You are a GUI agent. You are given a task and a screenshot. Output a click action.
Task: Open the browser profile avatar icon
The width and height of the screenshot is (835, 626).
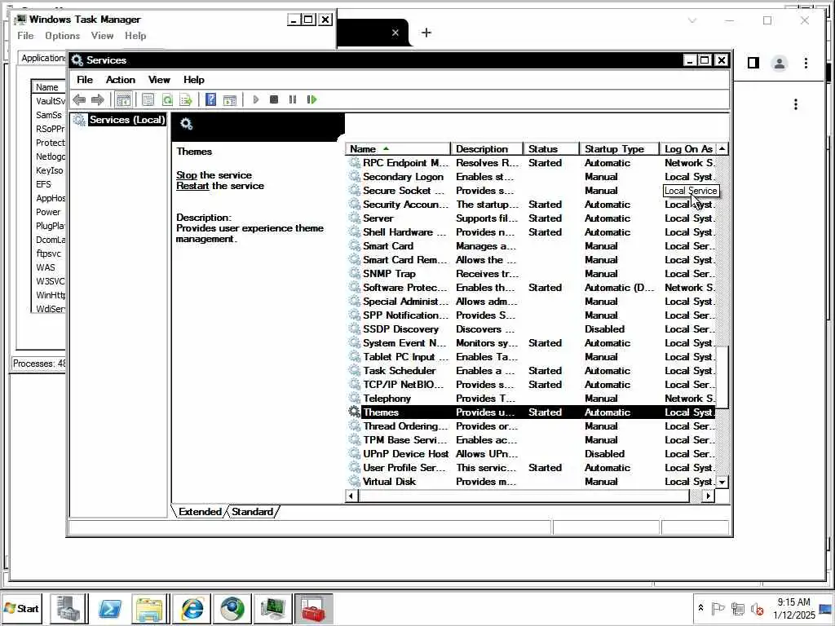779,64
